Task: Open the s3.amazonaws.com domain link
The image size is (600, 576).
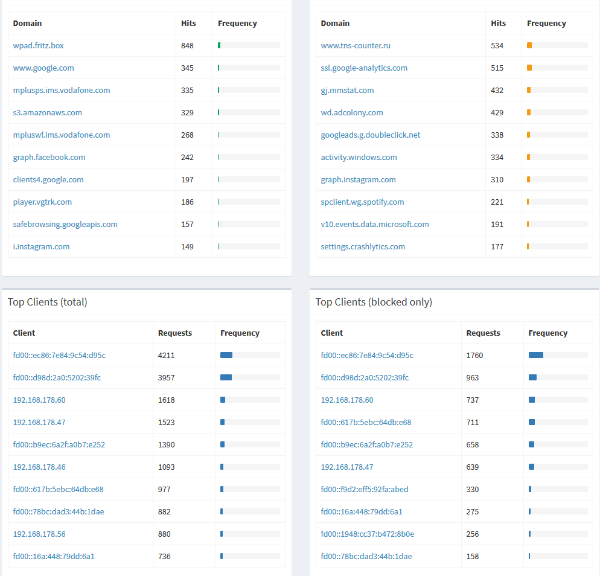Action: coord(48,112)
